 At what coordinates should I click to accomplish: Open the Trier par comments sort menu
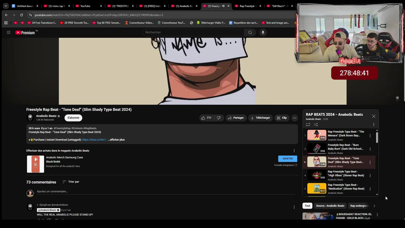[71, 182]
